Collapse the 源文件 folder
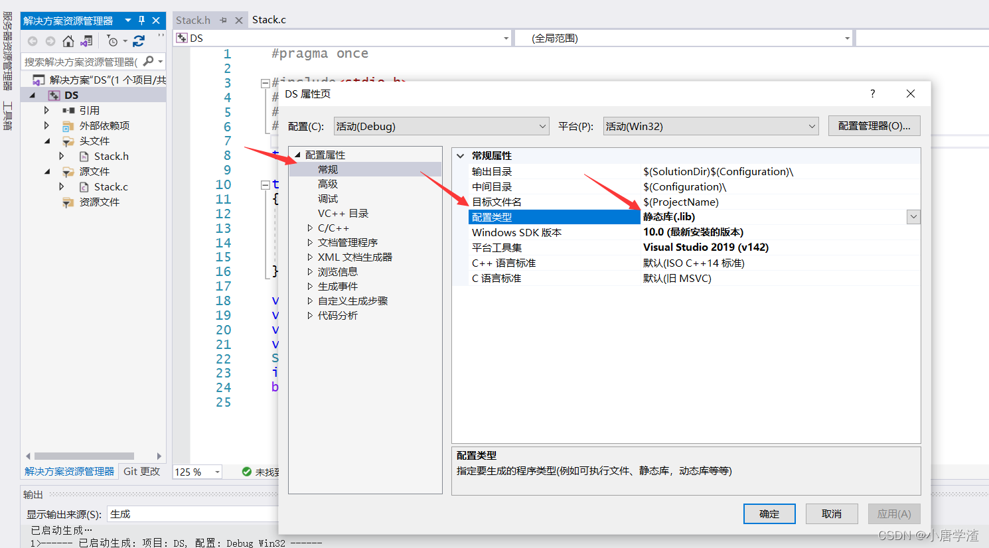This screenshot has width=989, height=548. pos(47,171)
